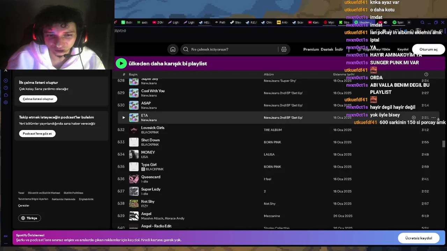Open the player icon in the Opera GX sidebar
The width and height of the screenshot is (447, 251).
(6, 81)
